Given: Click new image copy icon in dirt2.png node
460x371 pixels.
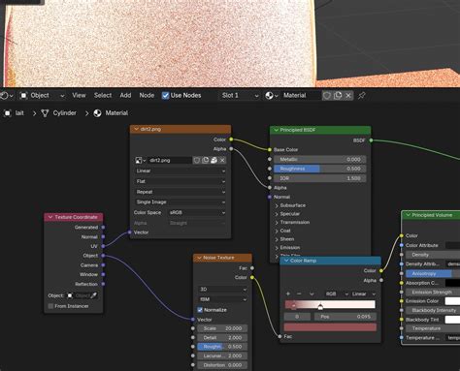Looking at the screenshot, I should coord(205,160).
